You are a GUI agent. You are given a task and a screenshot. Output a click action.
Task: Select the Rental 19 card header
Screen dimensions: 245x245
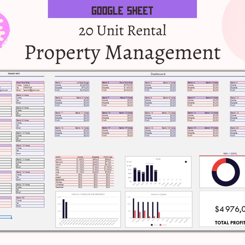[203, 128]
